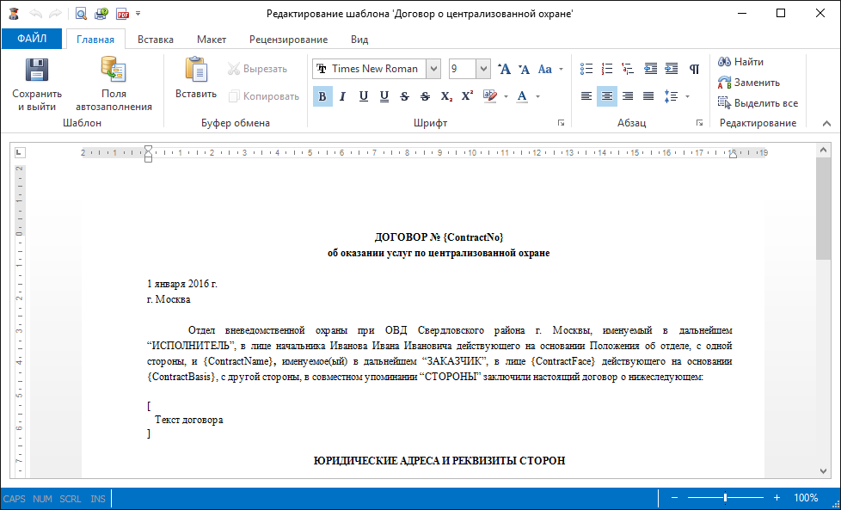Toggle double strikethrough formatting
This screenshot has height=510, width=841.
point(426,96)
